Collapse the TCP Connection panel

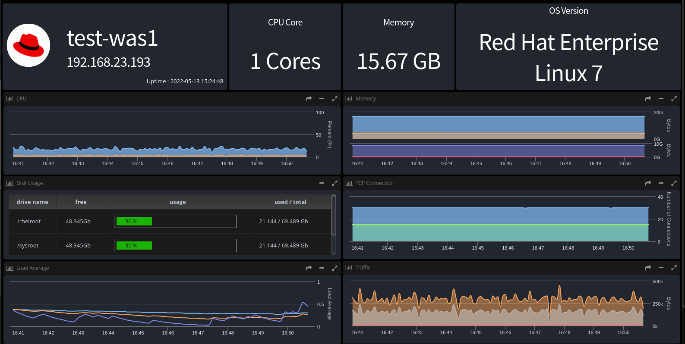point(661,183)
